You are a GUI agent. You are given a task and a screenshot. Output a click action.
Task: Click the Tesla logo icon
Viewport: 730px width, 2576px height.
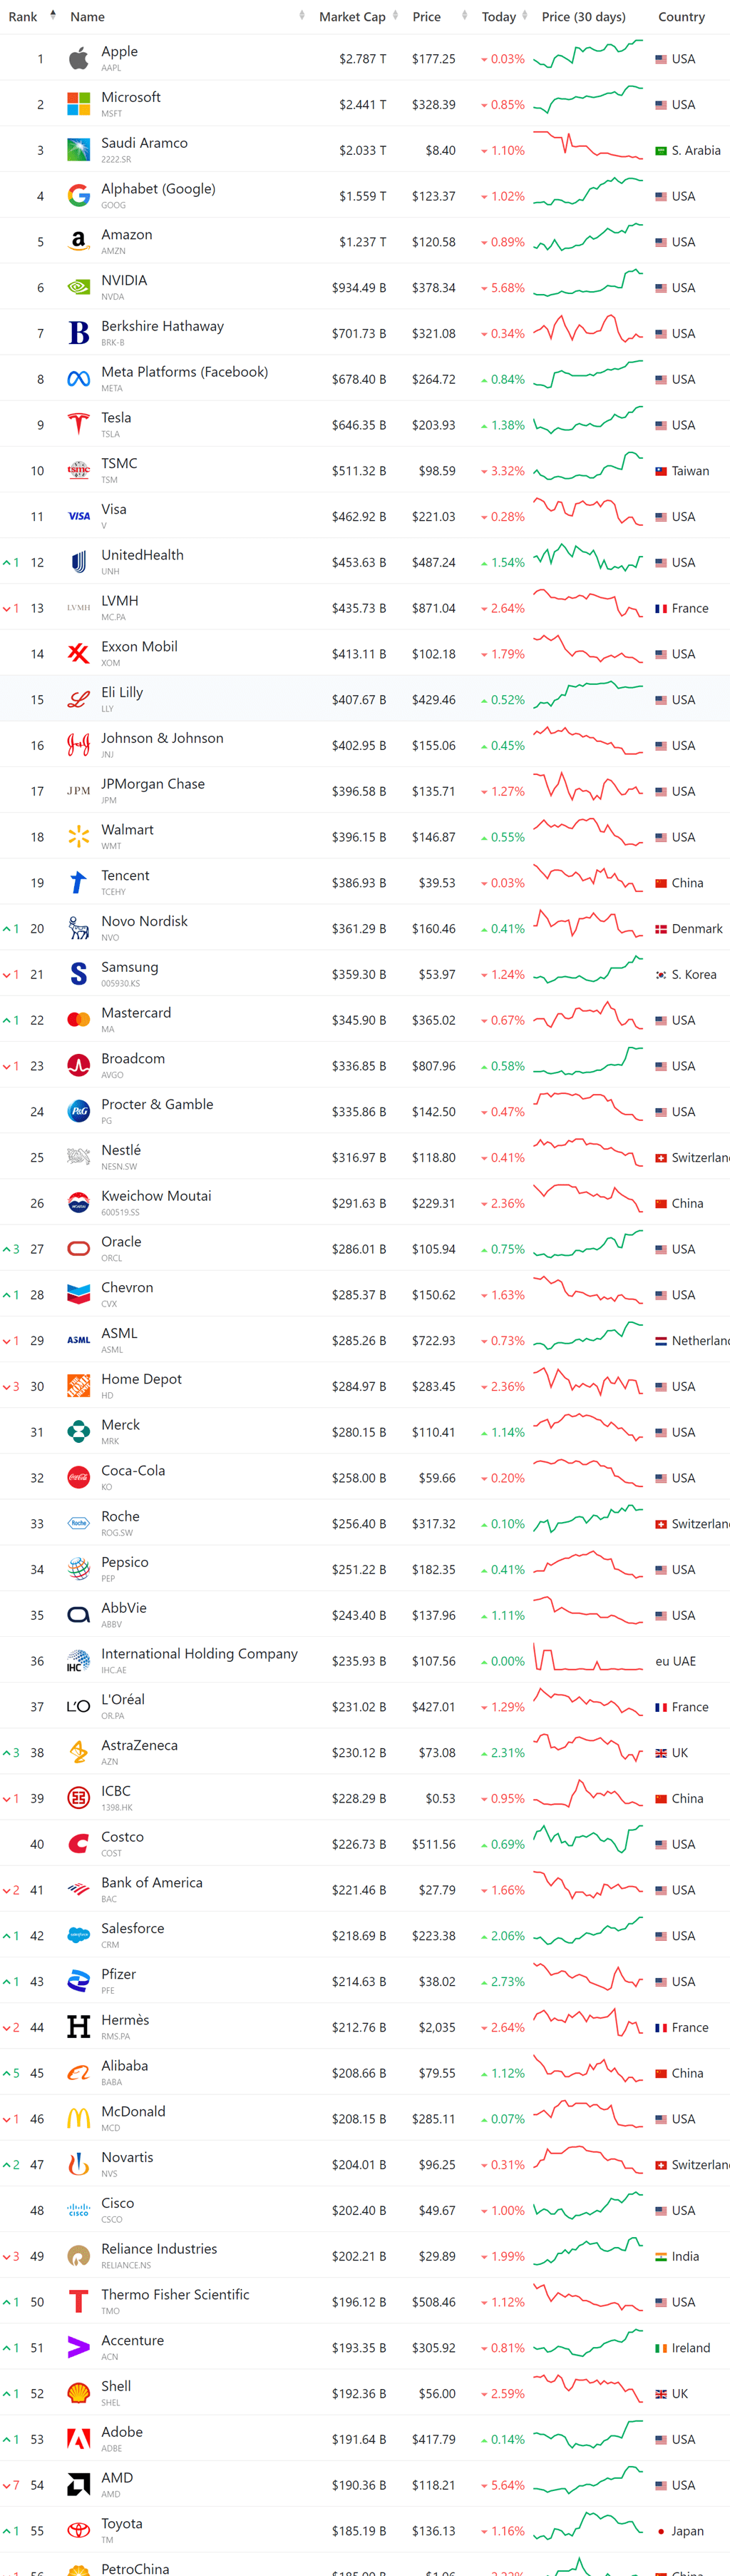click(78, 425)
